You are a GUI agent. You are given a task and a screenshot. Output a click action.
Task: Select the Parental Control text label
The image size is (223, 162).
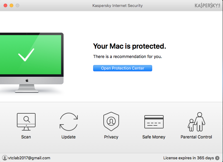coord(196,137)
